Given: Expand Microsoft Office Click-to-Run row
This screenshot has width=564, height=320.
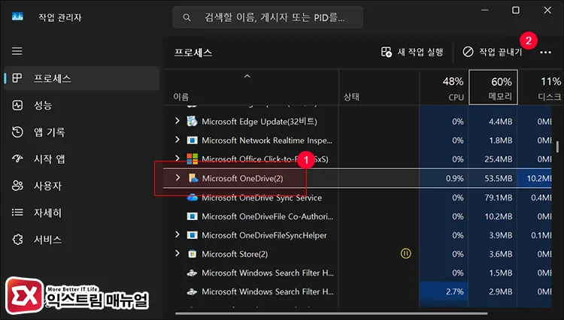Looking at the screenshot, I should pyautogui.click(x=177, y=158).
